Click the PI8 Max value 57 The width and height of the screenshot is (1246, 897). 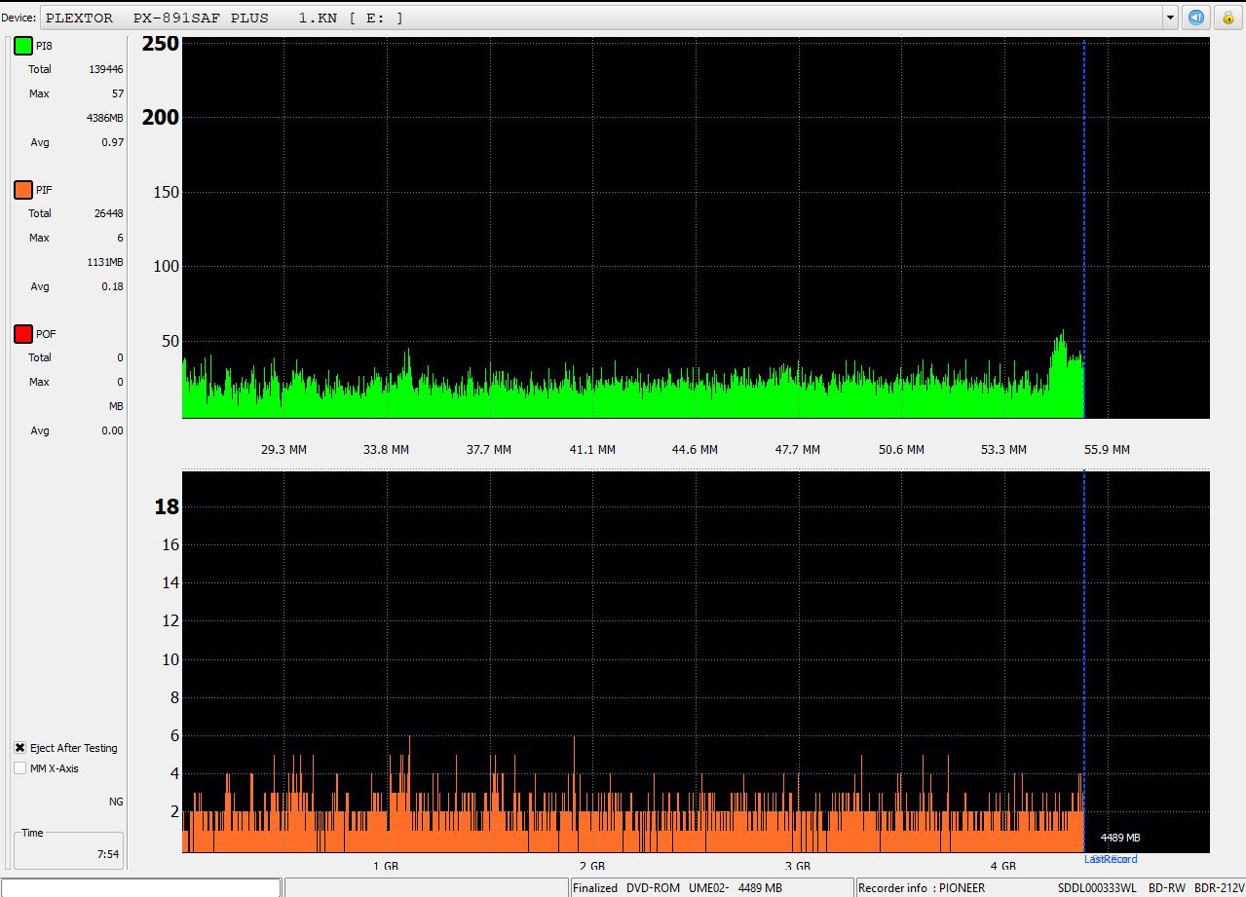click(117, 93)
